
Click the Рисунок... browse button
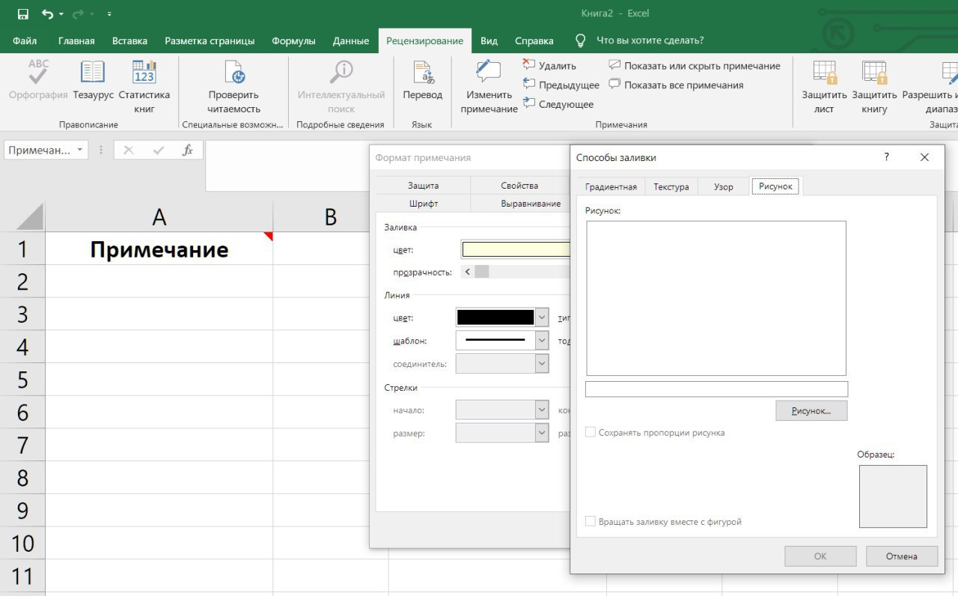click(811, 411)
